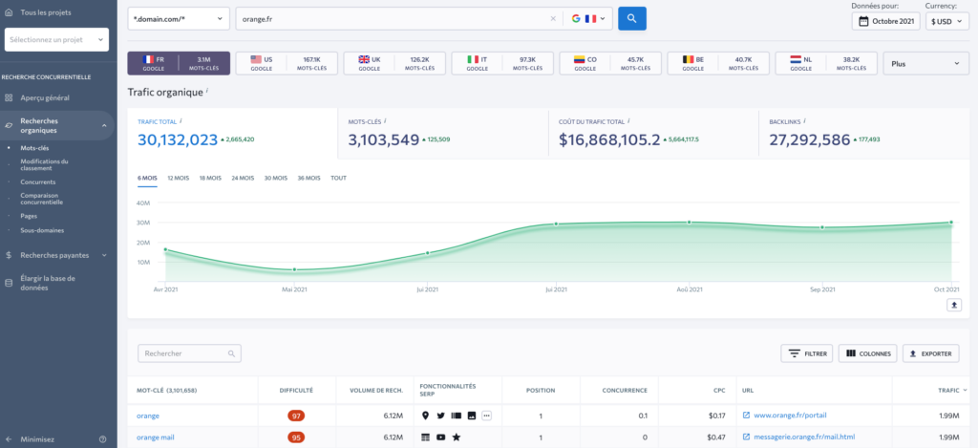Click the YouTube video SERP icon for orange mail

coord(441,437)
